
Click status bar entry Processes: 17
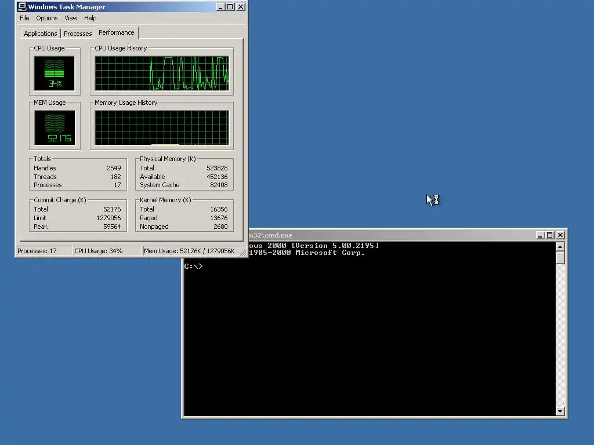point(44,251)
